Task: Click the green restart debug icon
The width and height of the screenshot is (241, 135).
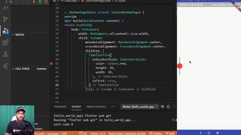Action: 40,2
